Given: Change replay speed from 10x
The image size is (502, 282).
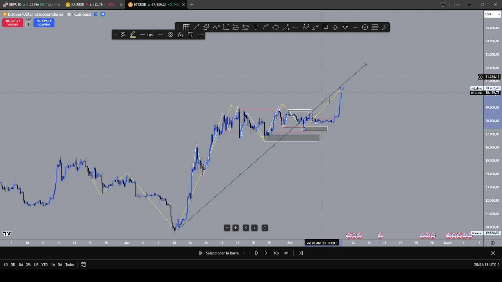Looking at the screenshot, I should coord(276,253).
